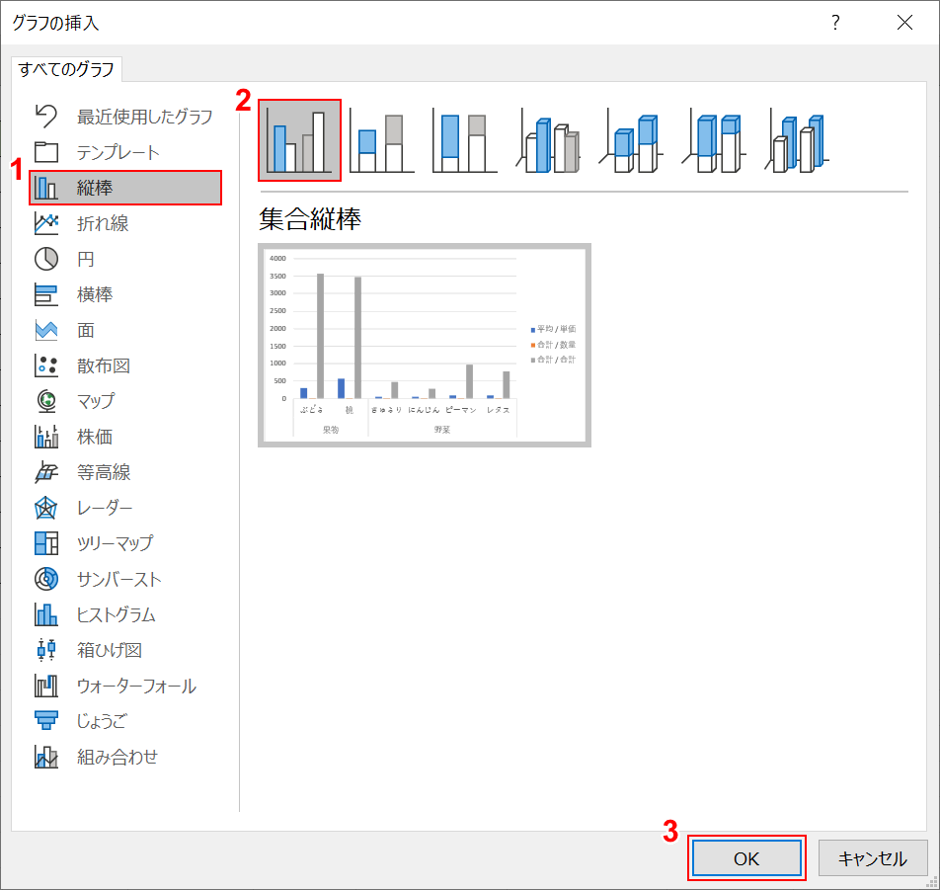Click the help question mark button
Viewport: 940px width, 890px height.
[x=835, y=23]
